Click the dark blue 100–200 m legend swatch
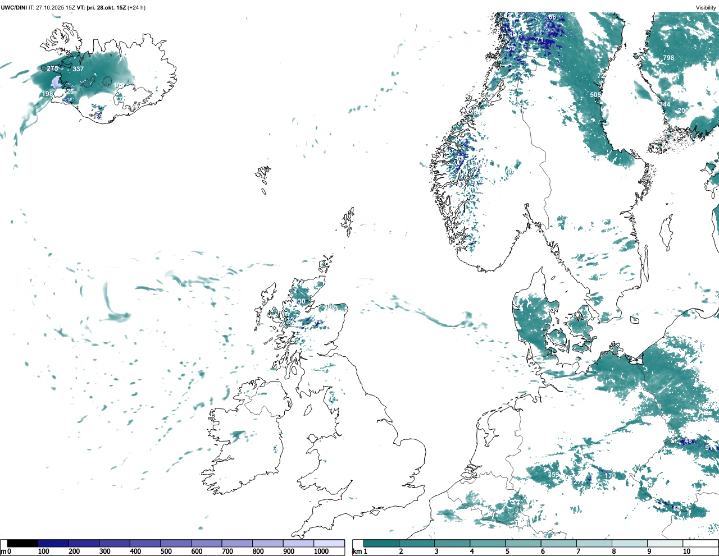This screenshot has width=719, height=556. [53, 544]
